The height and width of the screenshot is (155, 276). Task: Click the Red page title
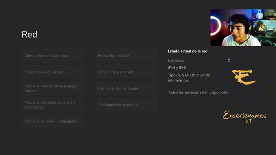pos(29,34)
